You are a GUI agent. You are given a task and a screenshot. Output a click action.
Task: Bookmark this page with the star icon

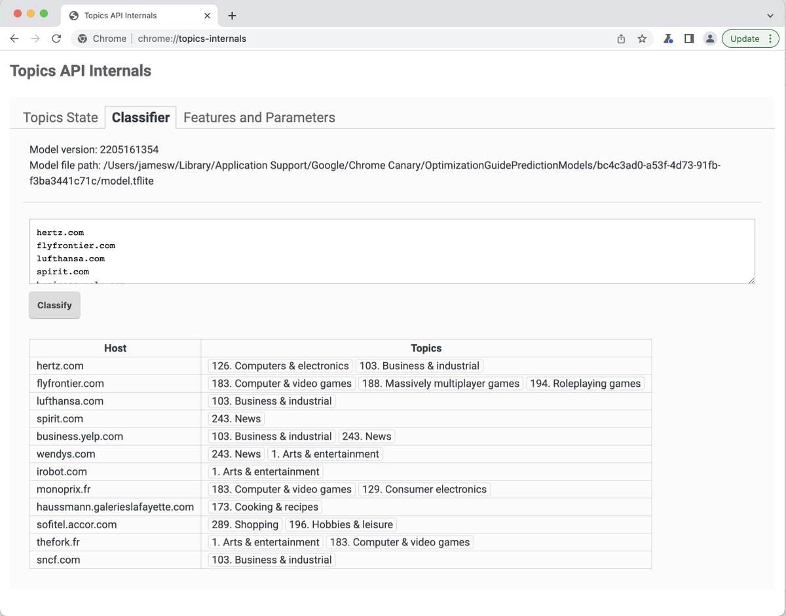642,39
